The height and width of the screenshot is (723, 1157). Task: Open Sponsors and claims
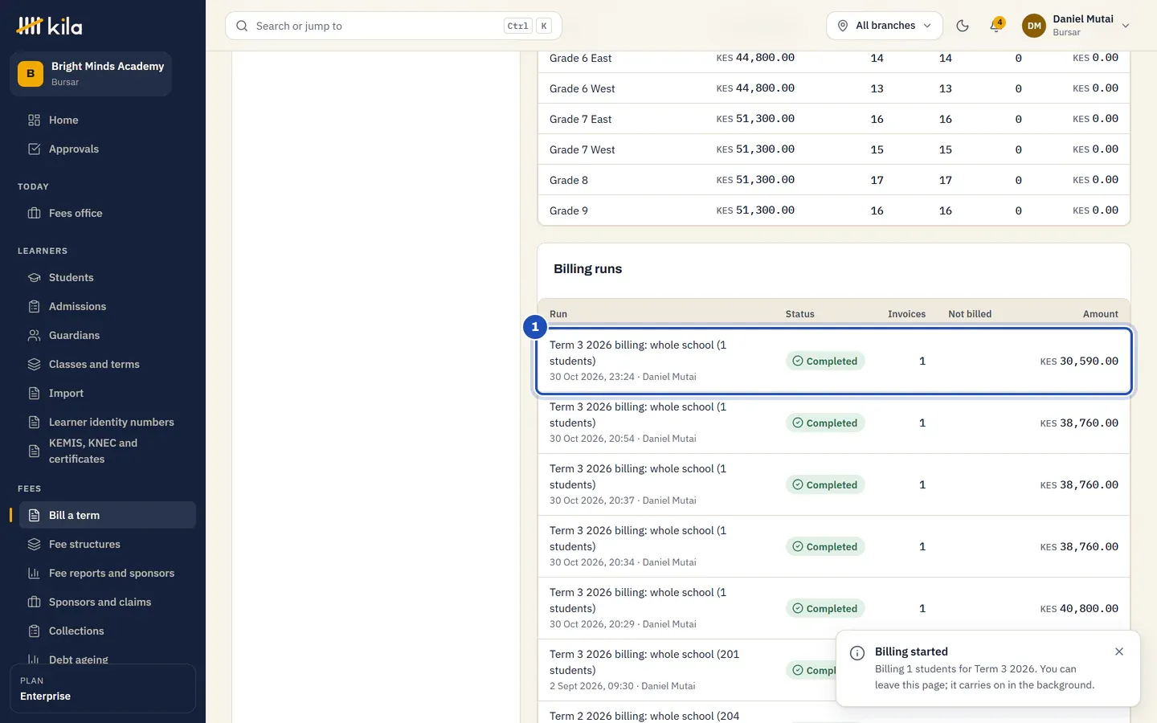coord(108,602)
